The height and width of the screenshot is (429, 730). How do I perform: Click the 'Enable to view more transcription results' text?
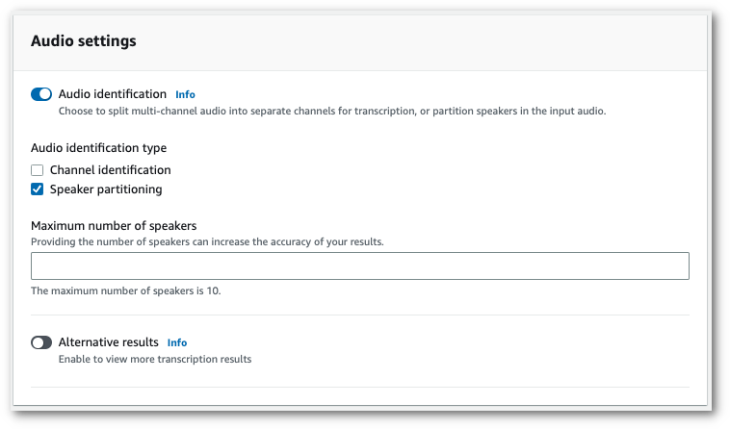[x=154, y=360]
